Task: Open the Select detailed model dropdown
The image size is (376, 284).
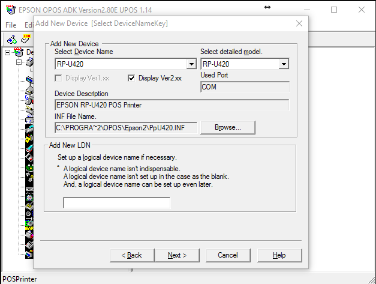Action: (284, 64)
